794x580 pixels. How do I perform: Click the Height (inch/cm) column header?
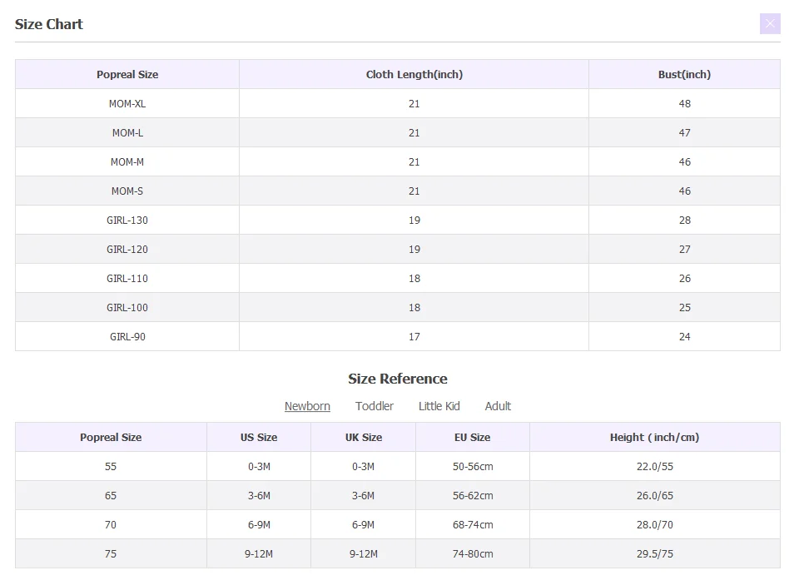pyautogui.click(x=654, y=437)
